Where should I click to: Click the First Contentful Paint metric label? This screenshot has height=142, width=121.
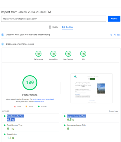(15, 116)
